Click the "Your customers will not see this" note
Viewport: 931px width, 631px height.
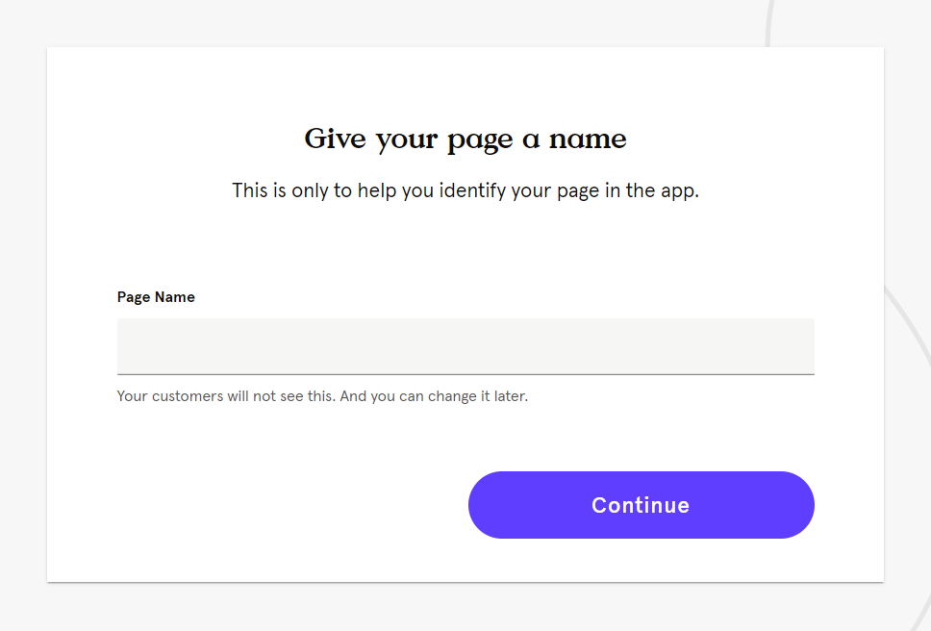tap(226, 396)
